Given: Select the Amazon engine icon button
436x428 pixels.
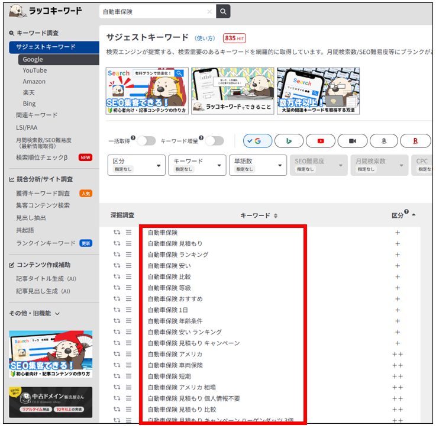Looking at the screenshot, I should (384, 141).
